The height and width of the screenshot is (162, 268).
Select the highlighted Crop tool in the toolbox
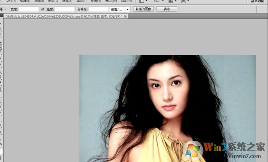(1, 47)
